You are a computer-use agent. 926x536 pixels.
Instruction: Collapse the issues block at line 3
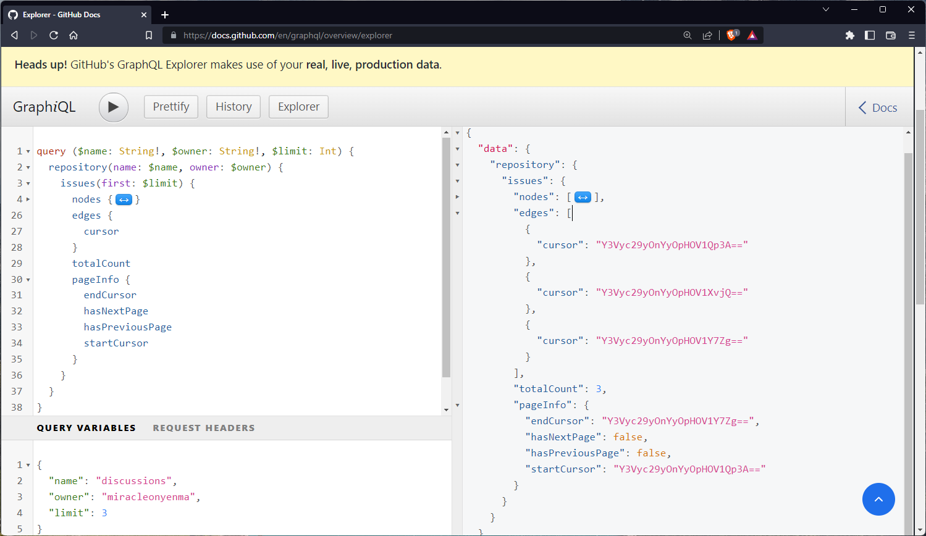[28, 183]
